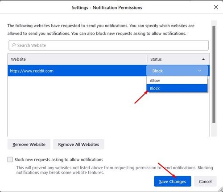Close the Notification Permissions dialog
Viewport: 223px width, 192px height.
pyautogui.click(x=216, y=7)
